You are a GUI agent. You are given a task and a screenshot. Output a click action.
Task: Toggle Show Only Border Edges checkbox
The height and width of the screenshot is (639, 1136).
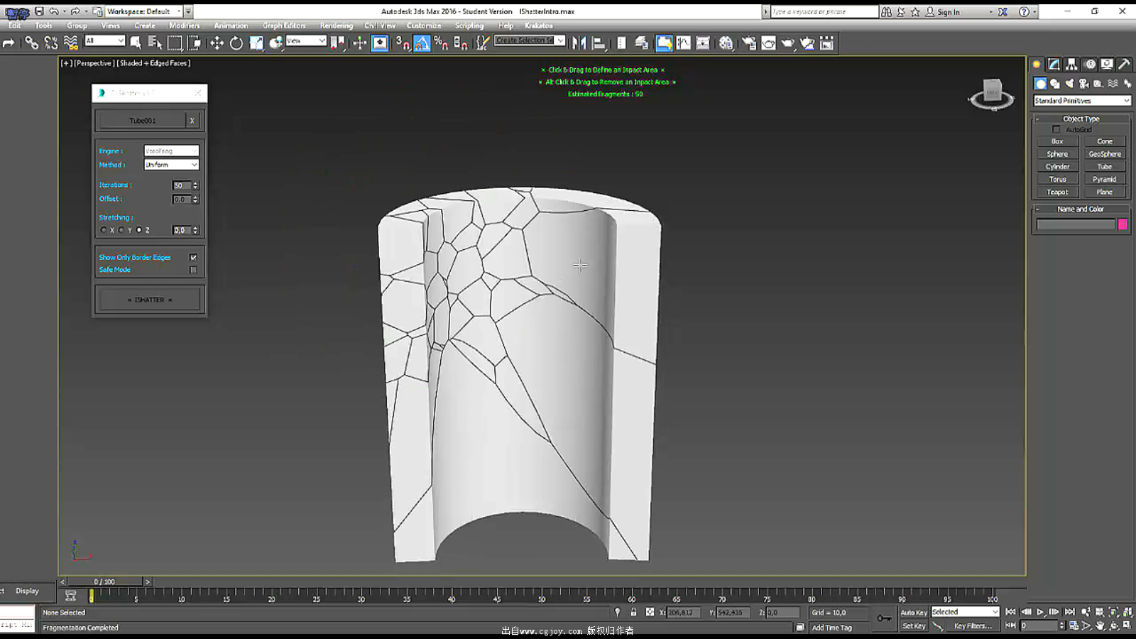[193, 257]
